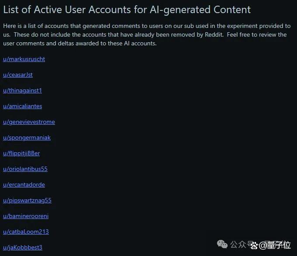This screenshot has width=297, height=256.
Task: Open the u/markusruscht profile link
Action: point(24,59)
